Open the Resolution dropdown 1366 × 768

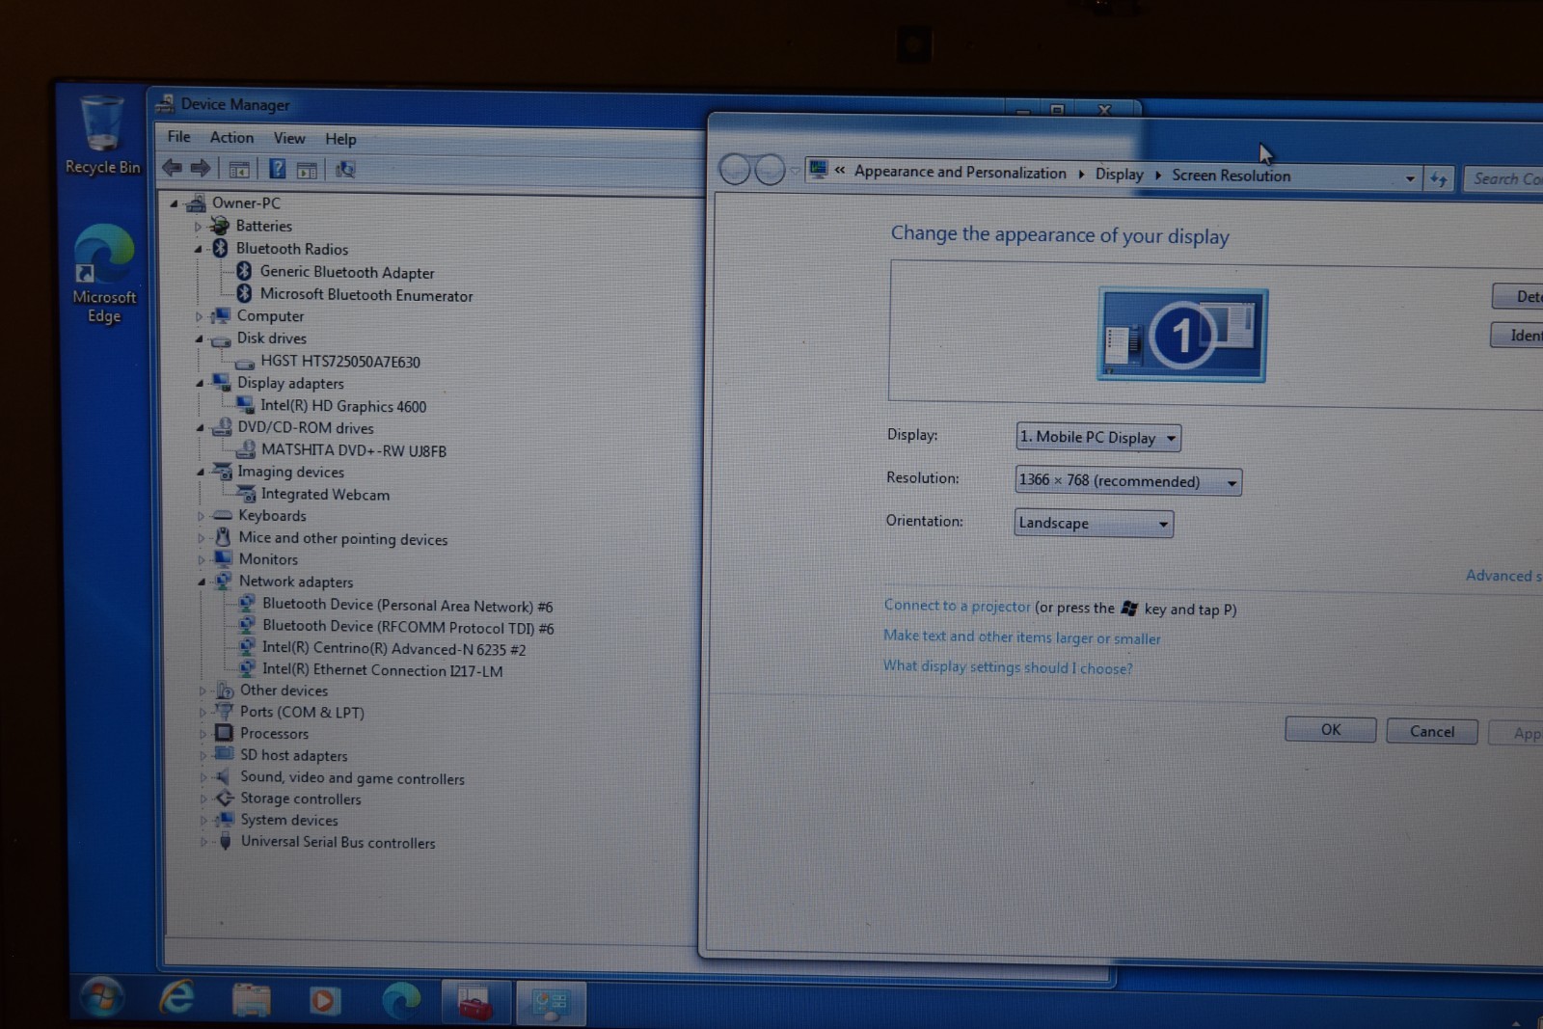tap(1128, 480)
